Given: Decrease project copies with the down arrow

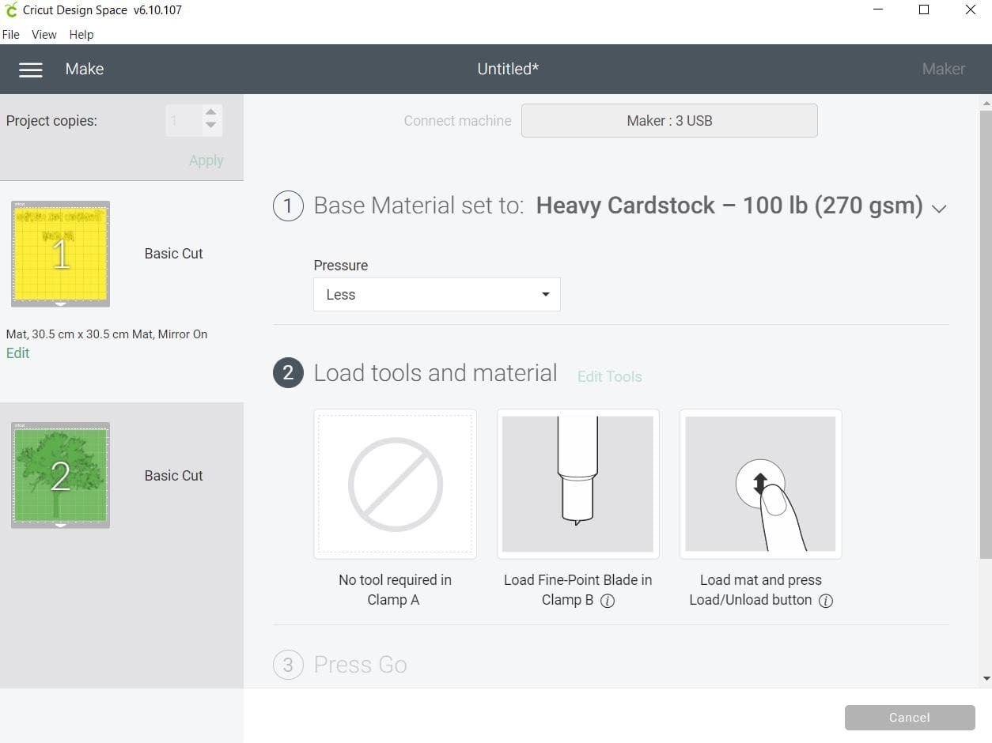Looking at the screenshot, I should point(210,126).
